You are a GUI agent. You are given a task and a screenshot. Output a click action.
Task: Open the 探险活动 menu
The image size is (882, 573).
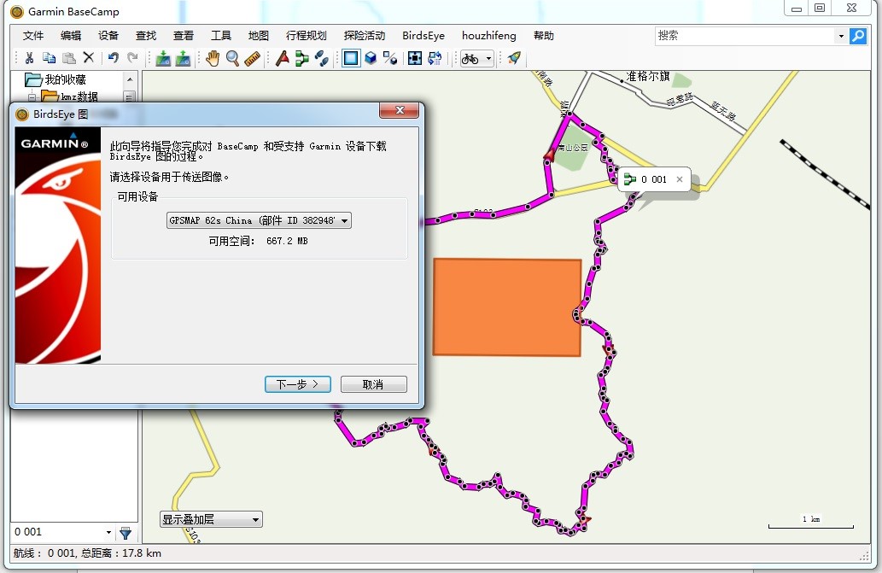click(x=365, y=35)
